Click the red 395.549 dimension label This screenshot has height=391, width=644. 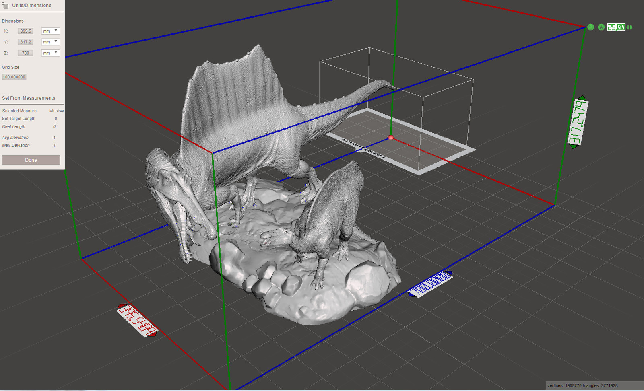137,320
